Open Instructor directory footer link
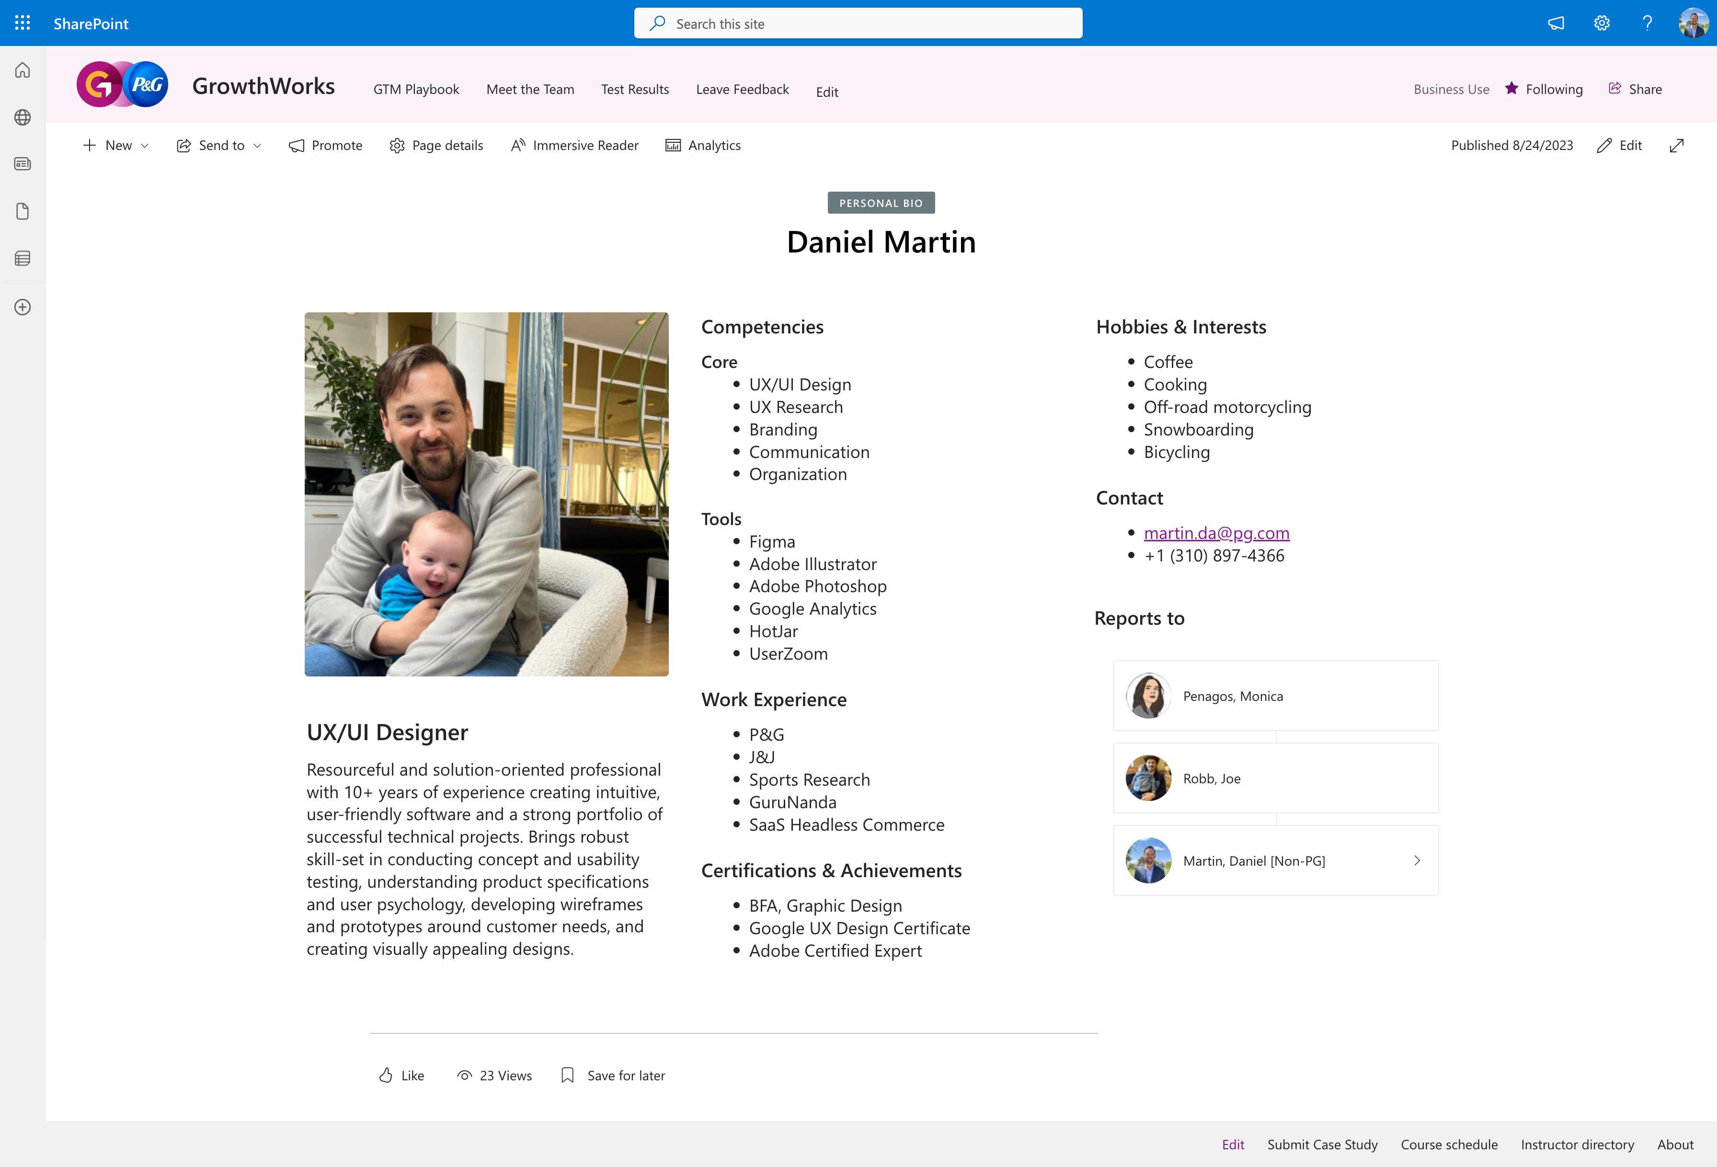The image size is (1717, 1167). tap(1578, 1144)
